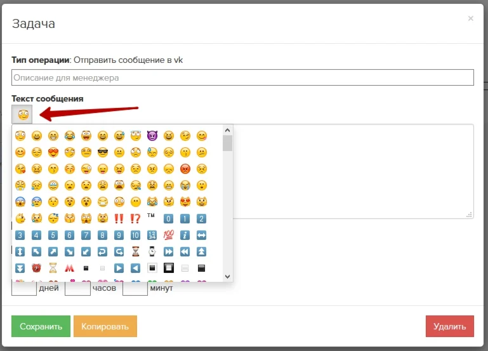Insert the red alarm clock emoji
Screen dimensions: 488x351
pyautogui.click(x=36, y=268)
